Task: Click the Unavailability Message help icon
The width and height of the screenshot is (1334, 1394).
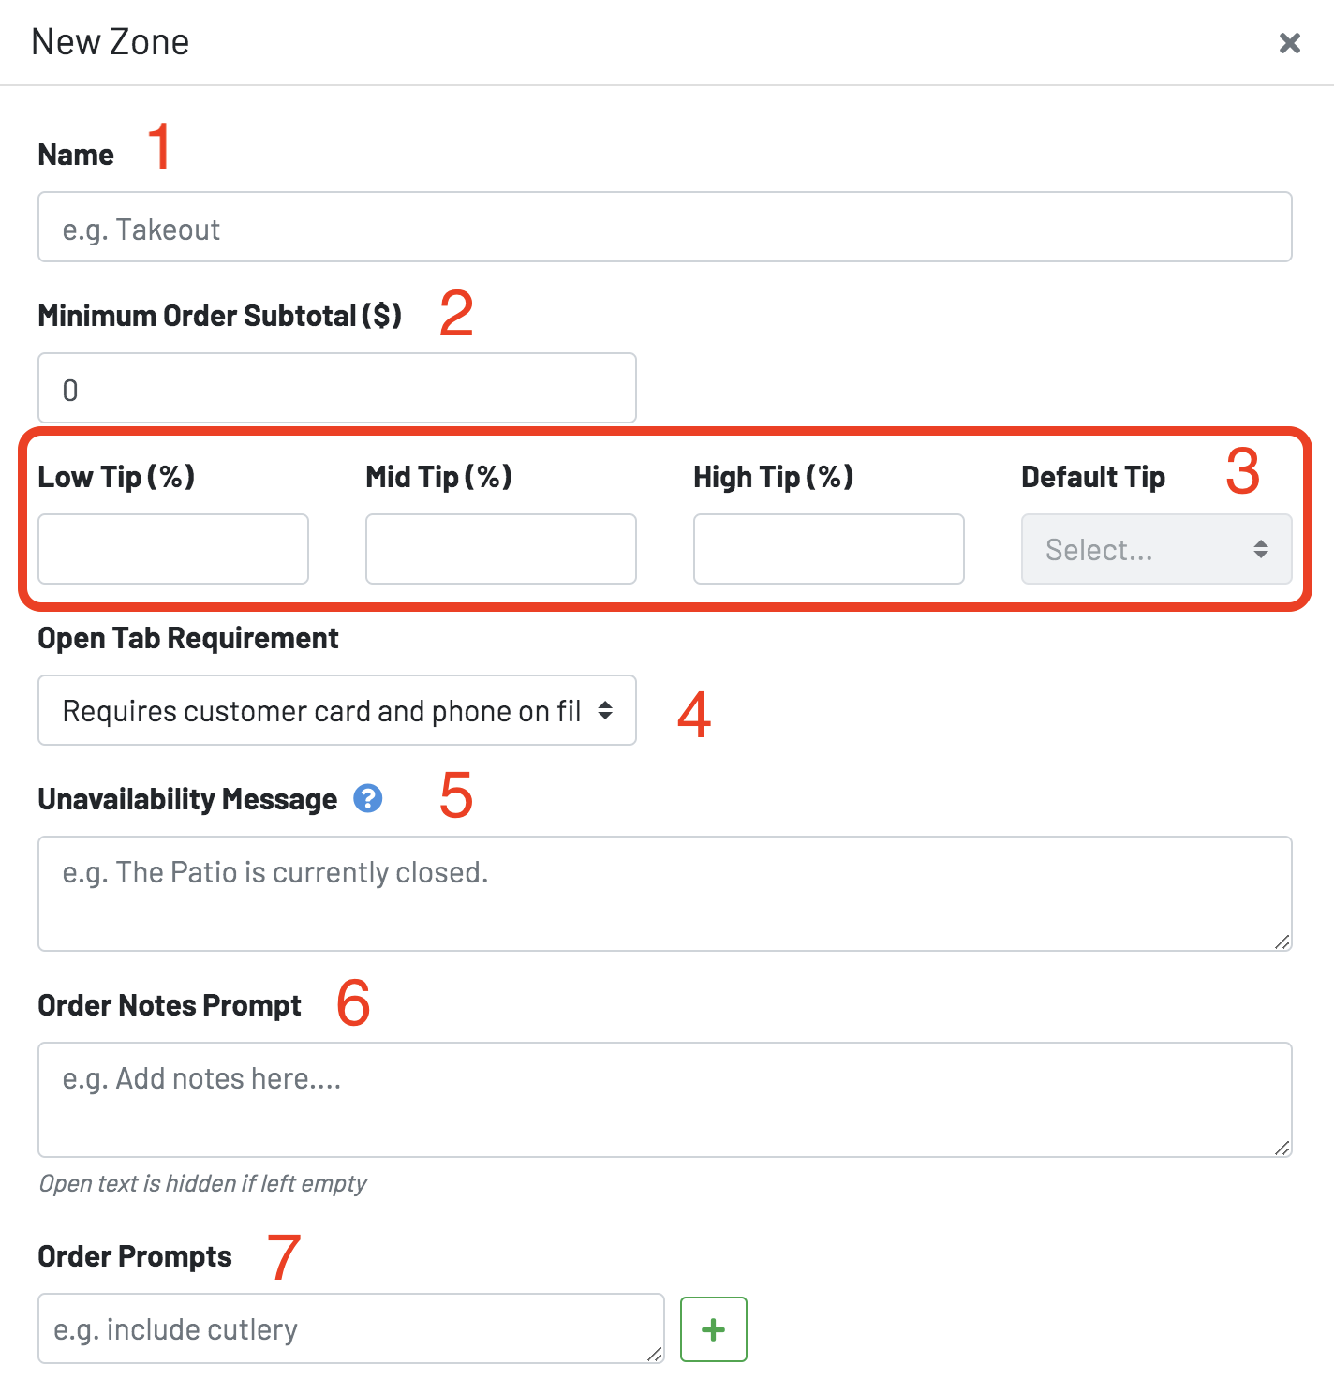Action: click(368, 798)
